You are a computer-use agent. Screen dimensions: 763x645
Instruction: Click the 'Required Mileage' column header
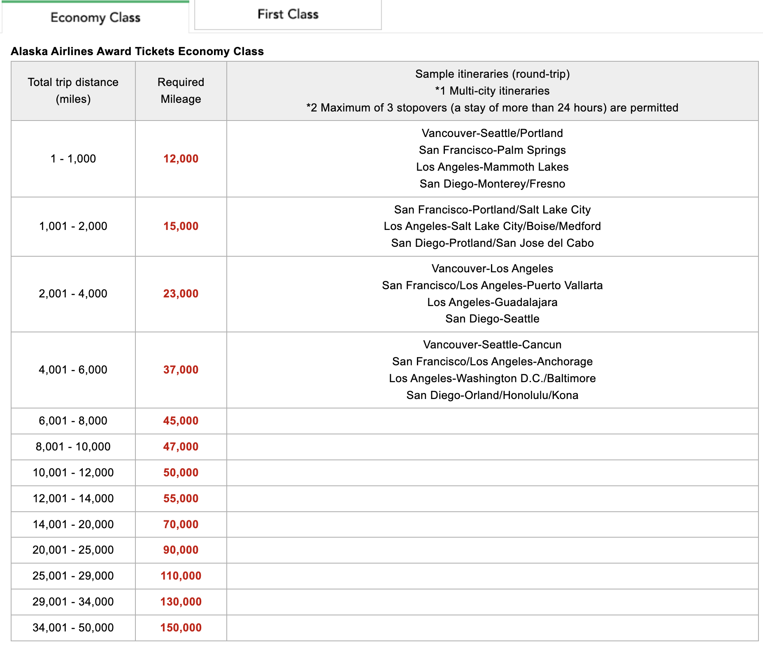point(181,90)
